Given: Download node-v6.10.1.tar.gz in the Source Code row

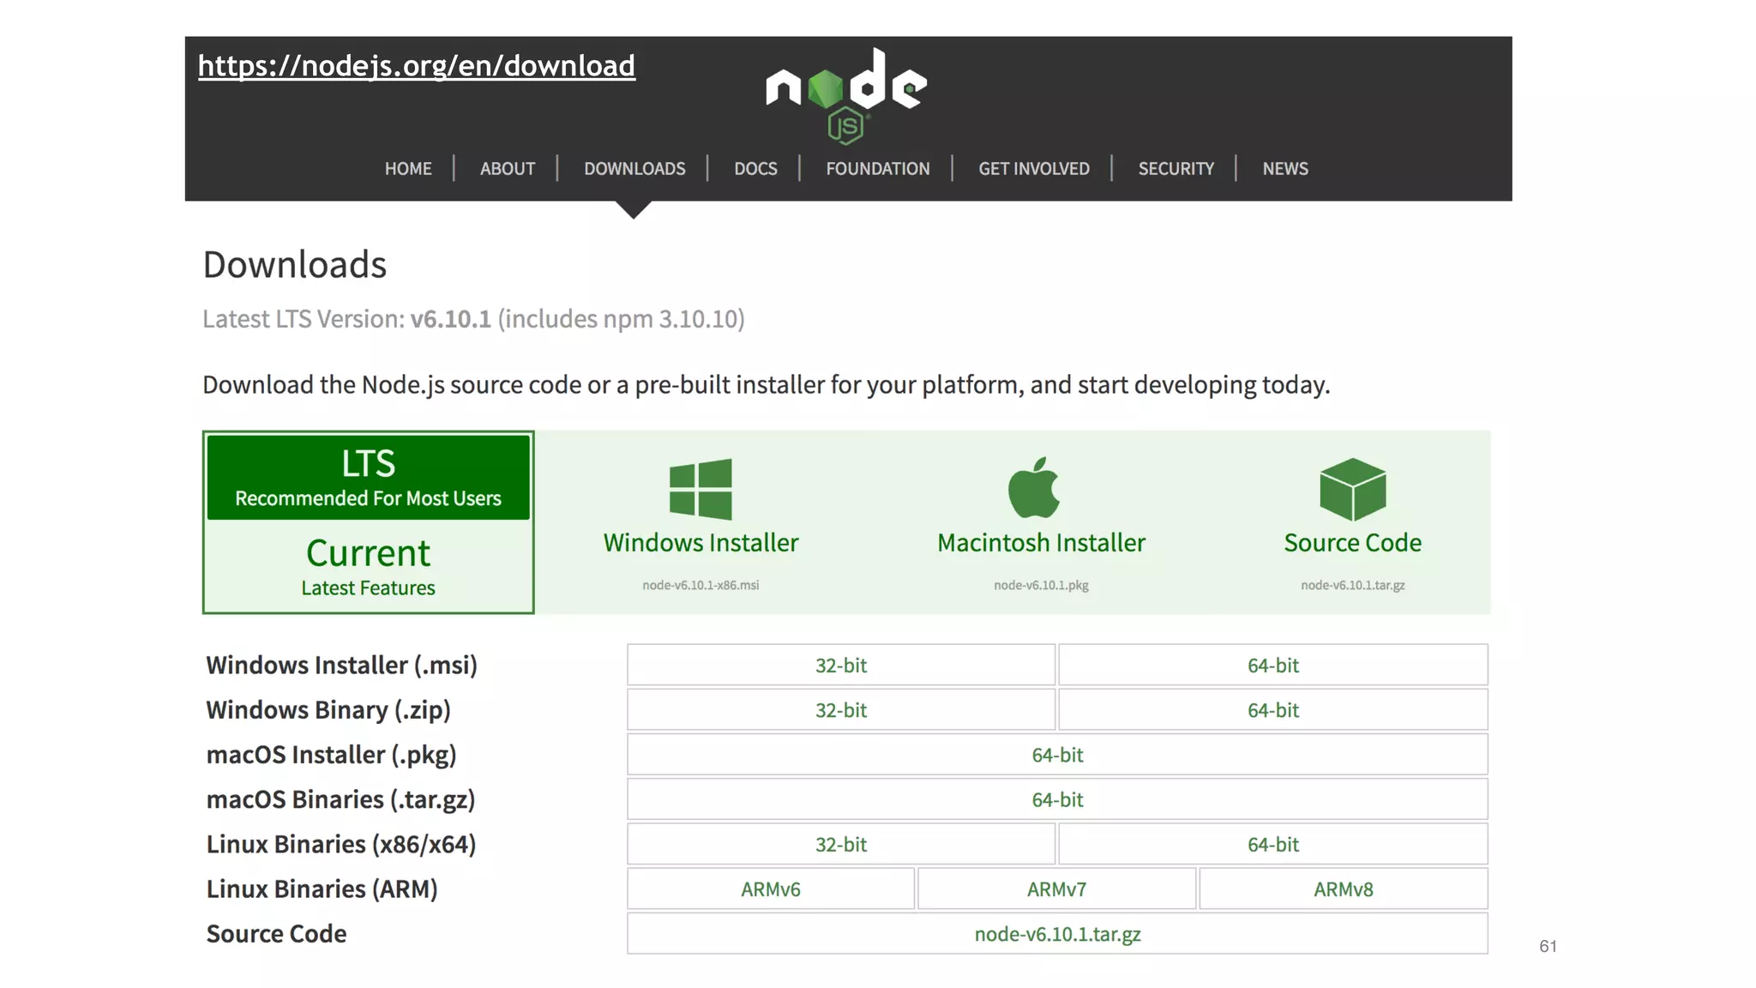Looking at the screenshot, I should [1057, 934].
